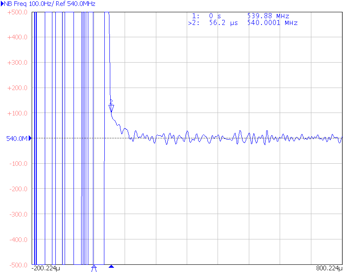Viewport: 346px width, 272px height.
Task: Select the hollow marker 1 arrow below the x-axis
Action: (x=94, y=268)
